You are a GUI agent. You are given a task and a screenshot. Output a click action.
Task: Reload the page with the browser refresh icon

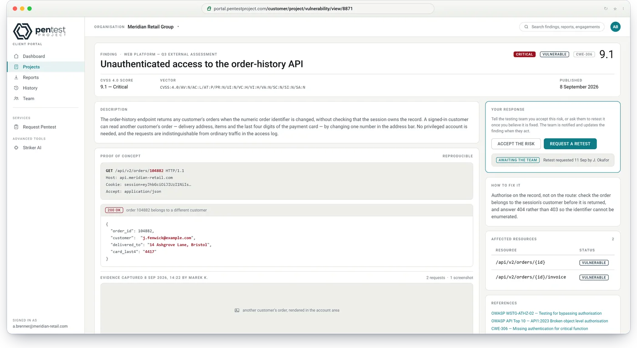pyautogui.click(x=606, y=9)
